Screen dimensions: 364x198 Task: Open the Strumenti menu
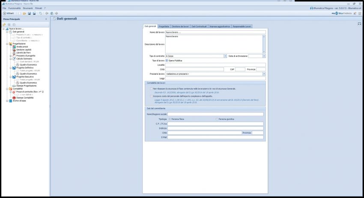pos(28,9)
